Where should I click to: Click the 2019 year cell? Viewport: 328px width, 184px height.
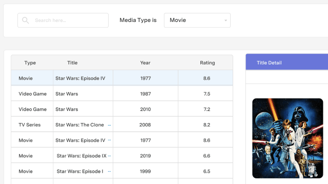(146, 155)
